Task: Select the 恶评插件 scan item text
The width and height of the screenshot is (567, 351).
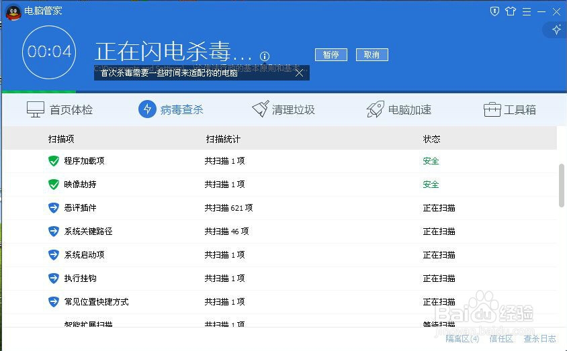Action: pyautogui.click(x=80, y=208)
